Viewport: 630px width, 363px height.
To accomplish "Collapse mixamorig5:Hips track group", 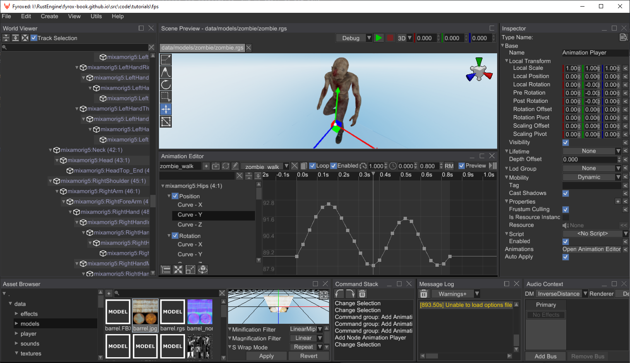I will coord(163,186).
